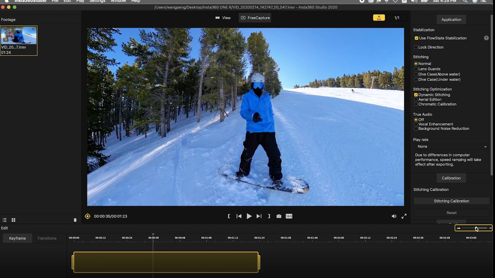This screenshot has width=495, height=278.
Task: Jump to next frame
Action: [x=259, y=216]
